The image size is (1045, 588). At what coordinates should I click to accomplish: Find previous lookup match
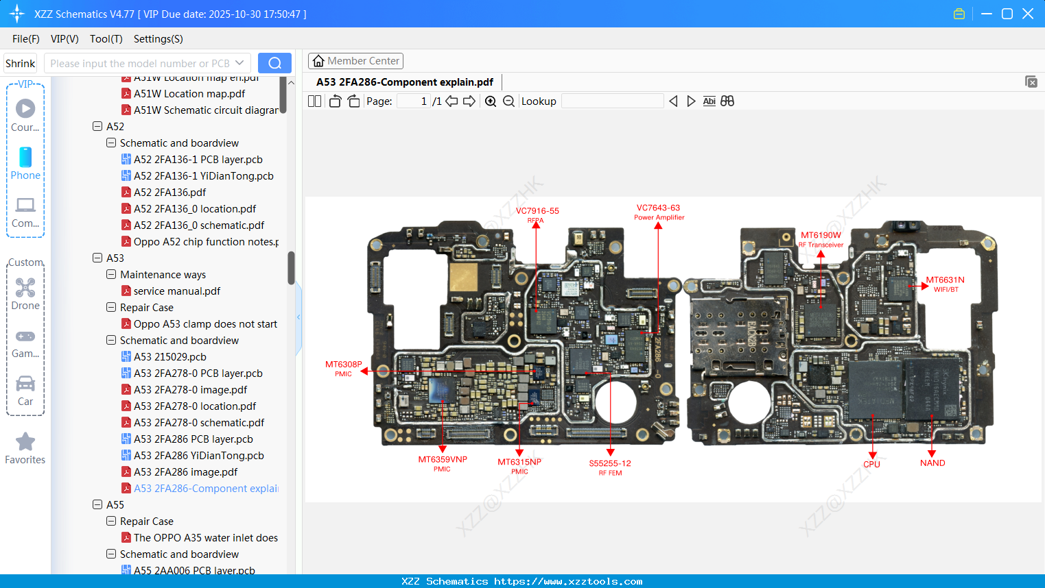tap(673, 101)
